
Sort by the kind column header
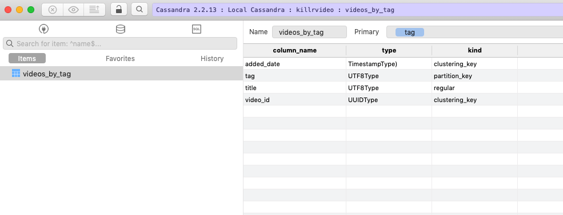point(474,51)
